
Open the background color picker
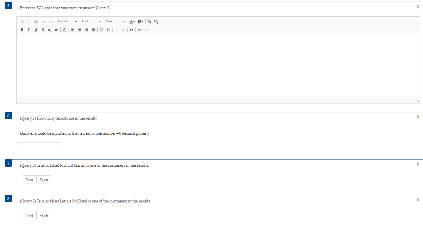[x=140, y=22]
